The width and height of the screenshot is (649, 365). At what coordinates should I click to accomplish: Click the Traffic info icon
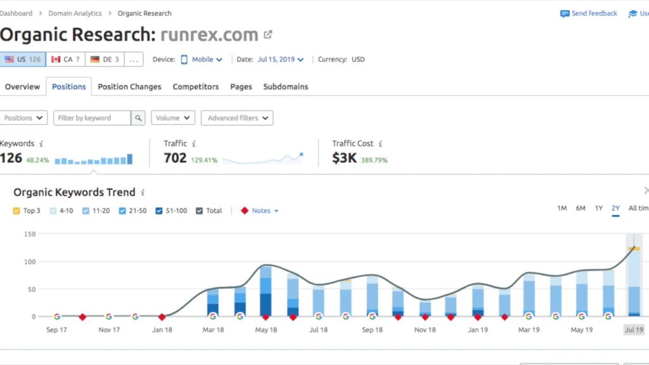(194, 144)
